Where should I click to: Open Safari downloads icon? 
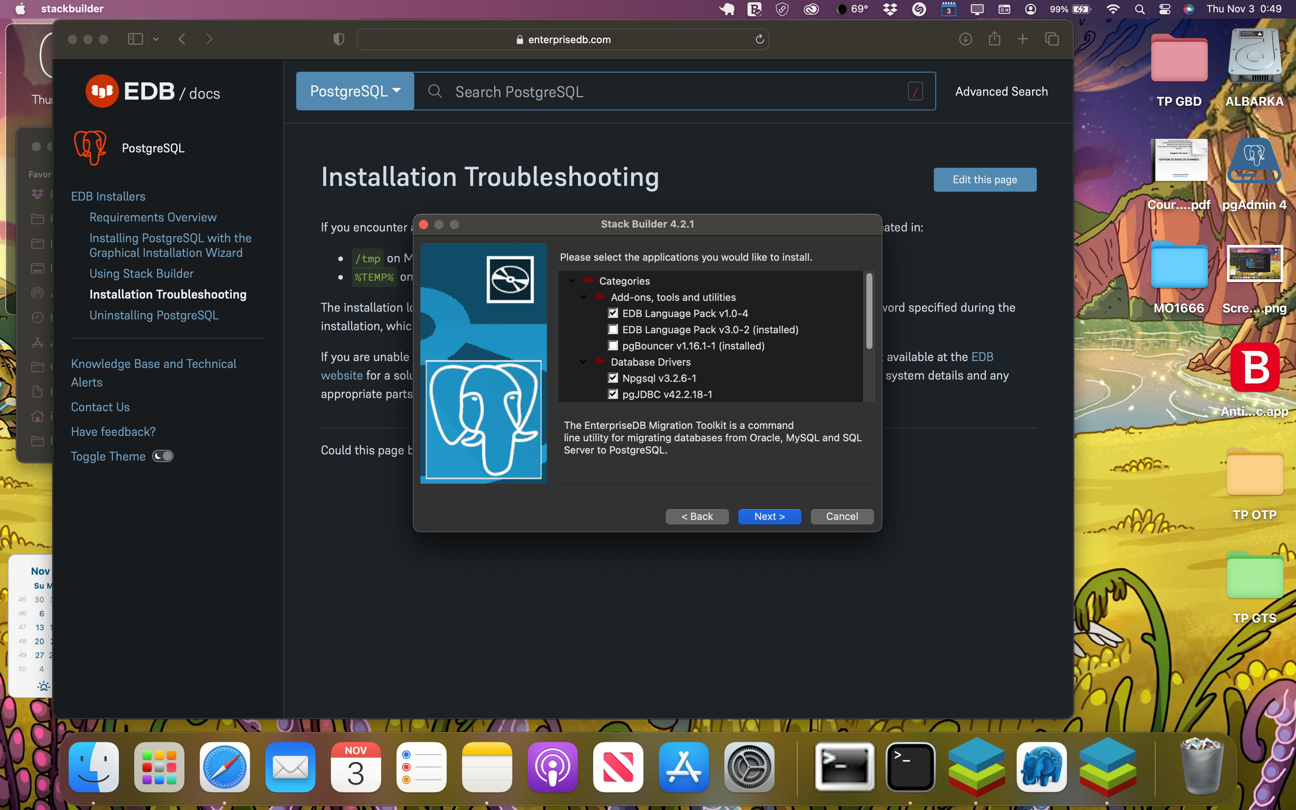965,39
